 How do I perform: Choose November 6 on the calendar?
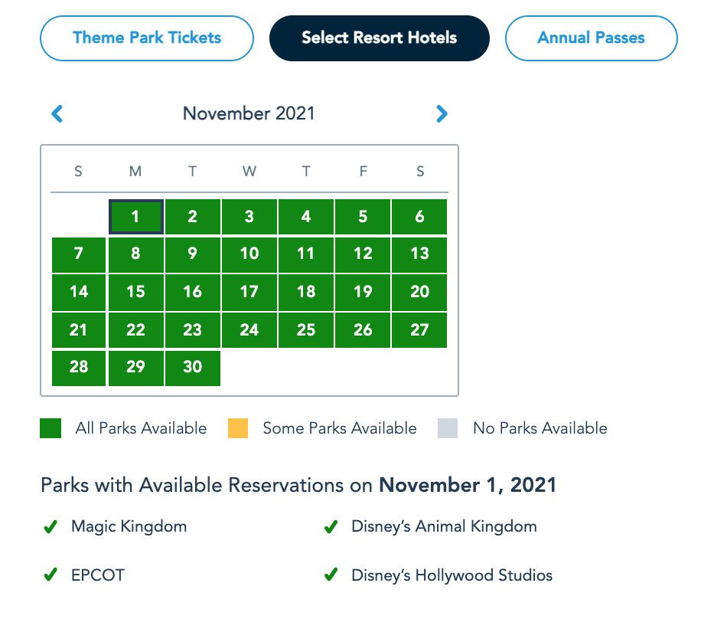[x=419, y=217]
